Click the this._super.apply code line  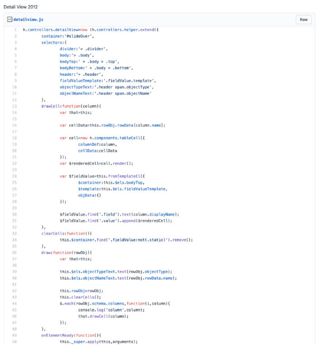tap(99, 342)
